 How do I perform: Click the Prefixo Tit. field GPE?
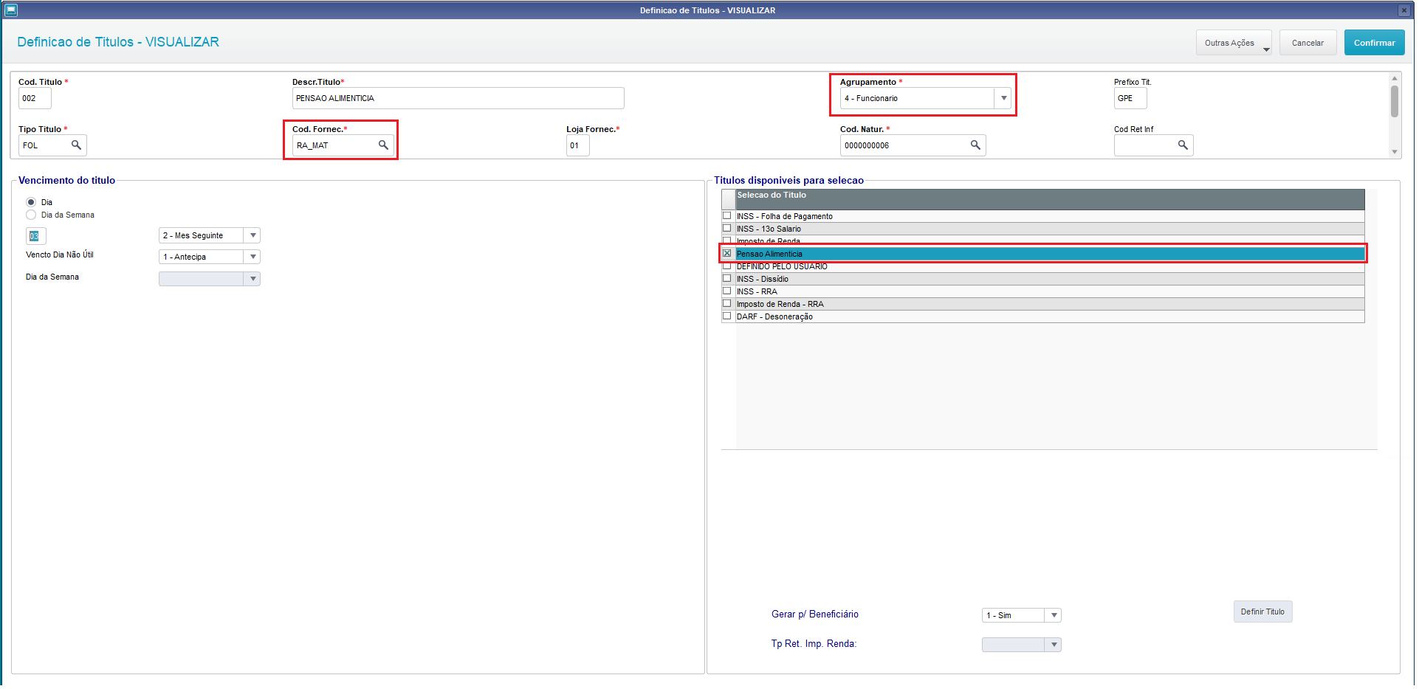tap(1130, 98)
